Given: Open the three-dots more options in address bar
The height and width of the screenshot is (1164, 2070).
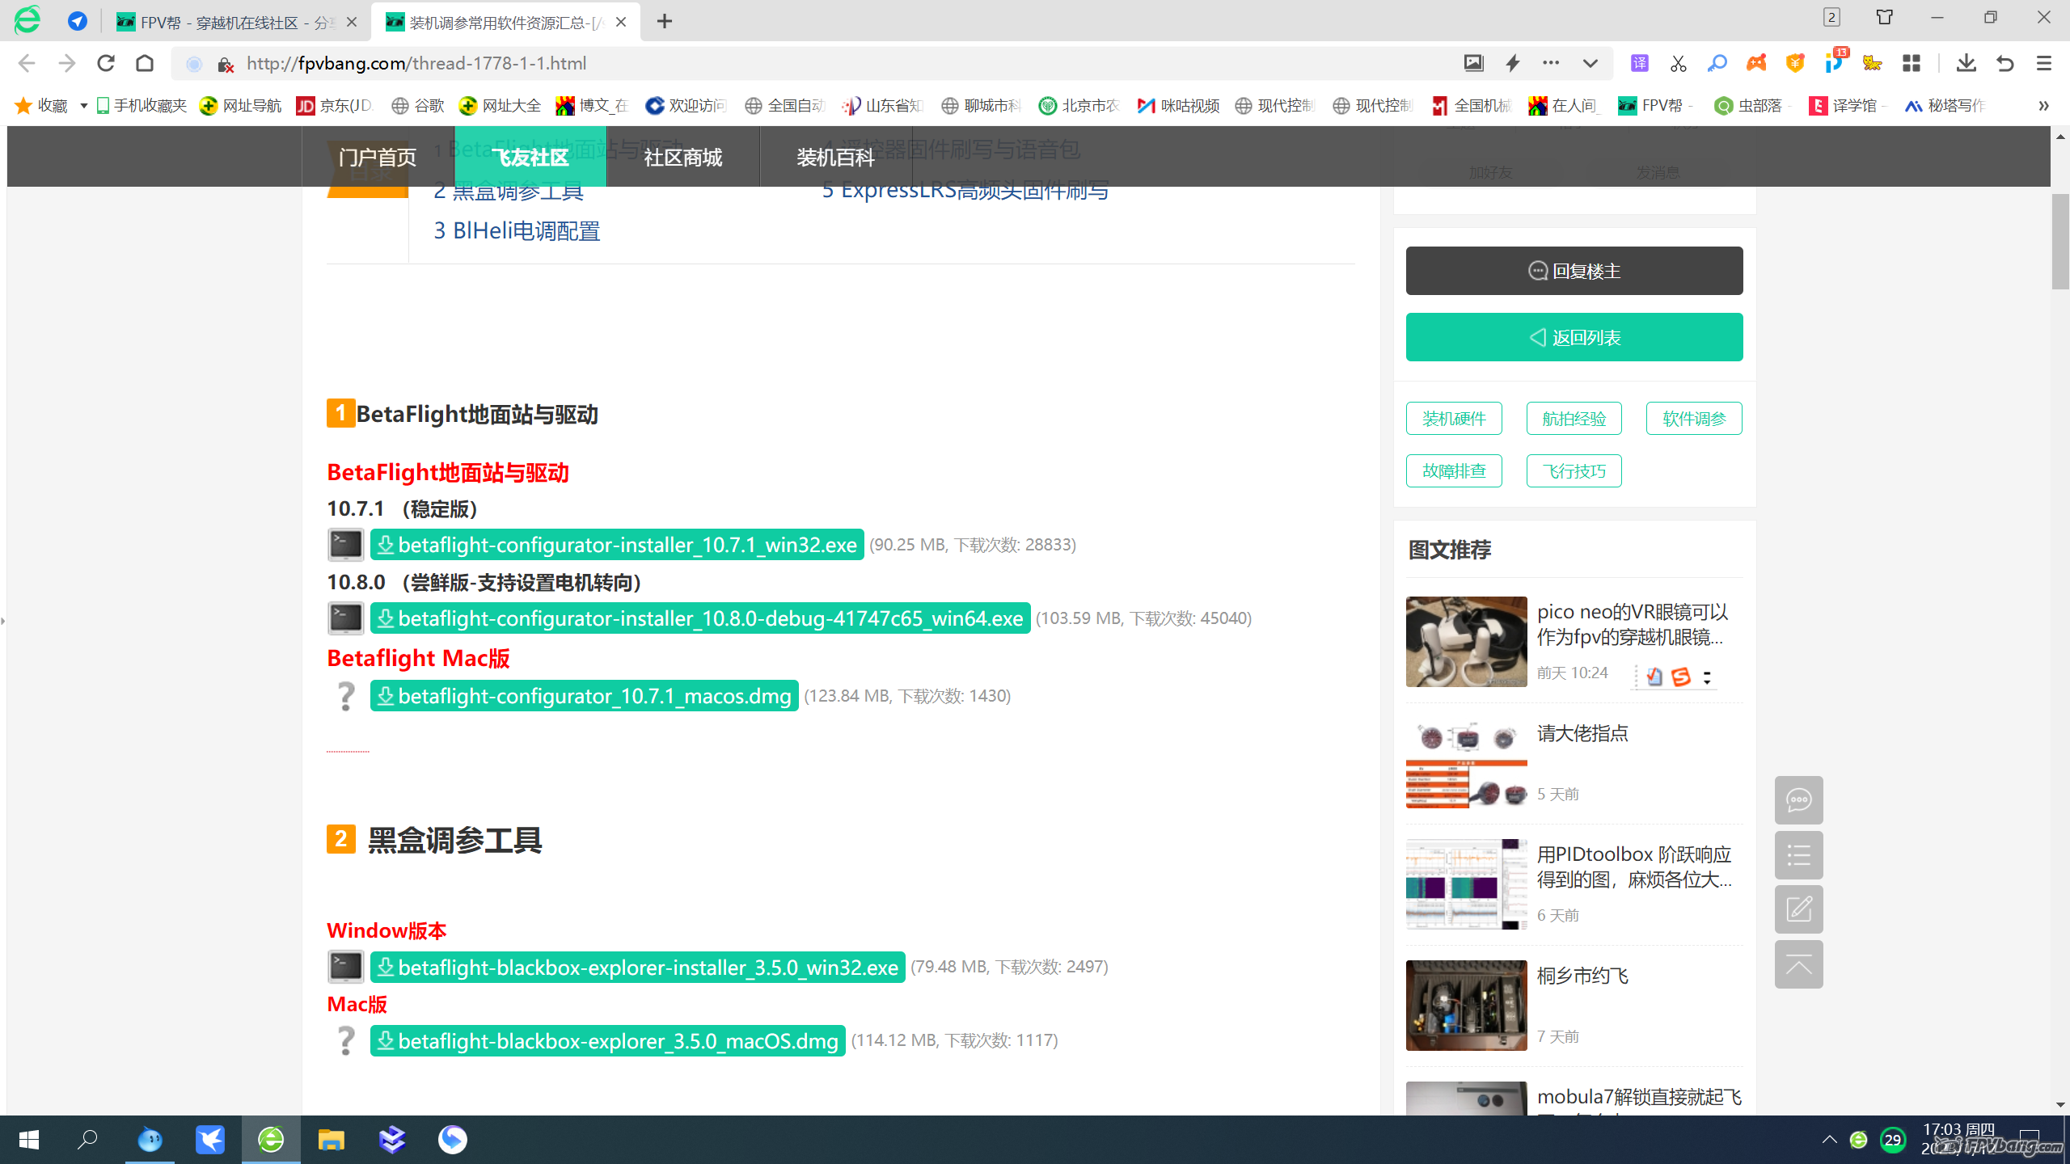Looking at the screenshot, I should (x=1551, y=63).
